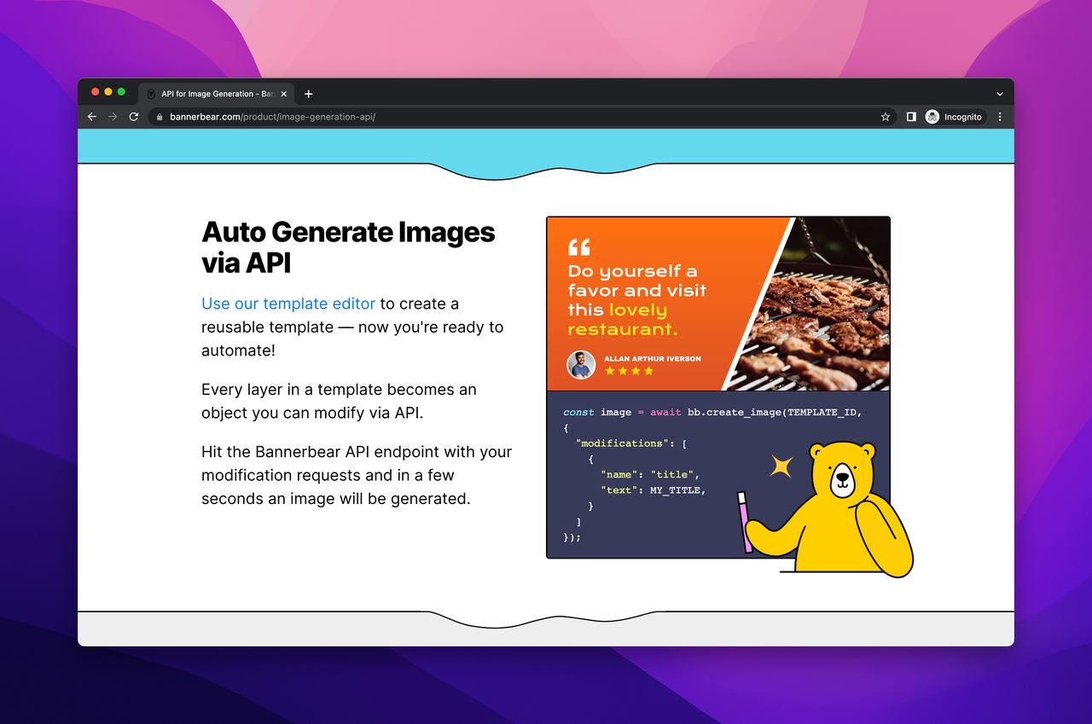Click the quote mark icon on the orange banner

578,247
